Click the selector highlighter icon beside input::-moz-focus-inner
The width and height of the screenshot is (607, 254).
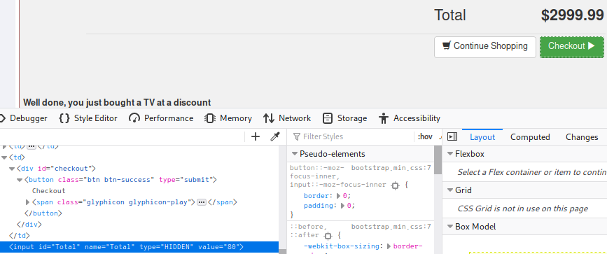(395, 185)
